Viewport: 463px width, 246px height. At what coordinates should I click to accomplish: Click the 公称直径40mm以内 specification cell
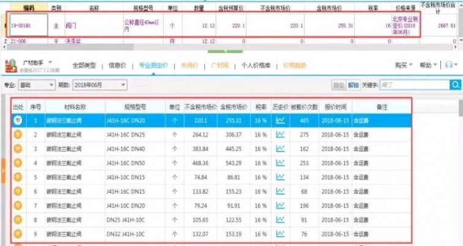[143, 26]
